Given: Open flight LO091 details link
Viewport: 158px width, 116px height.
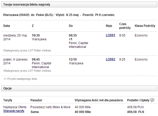Looking at the screenshot, I should [110, 35].
